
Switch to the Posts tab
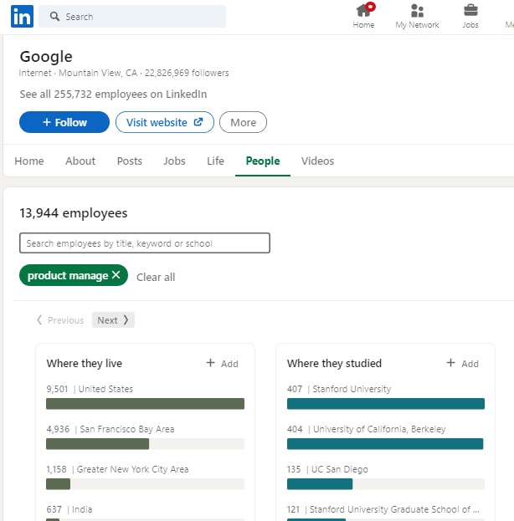click(130, 161)
